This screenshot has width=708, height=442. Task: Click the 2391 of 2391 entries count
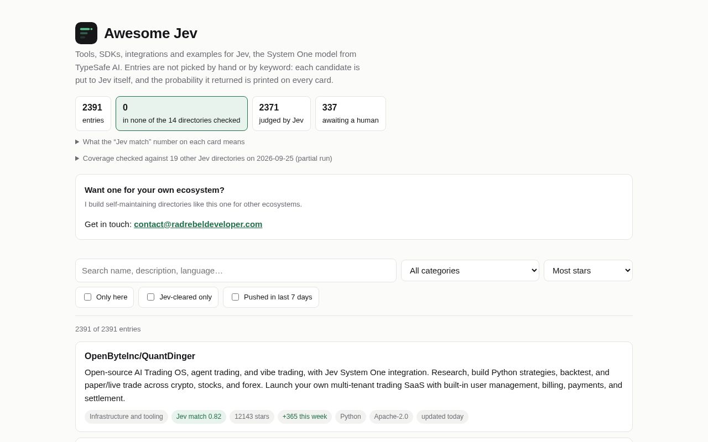coord(108,329)
